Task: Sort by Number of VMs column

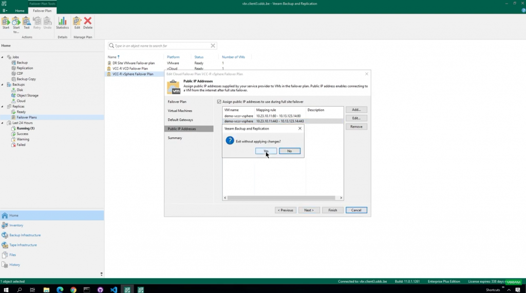Action: pos(233,57)
